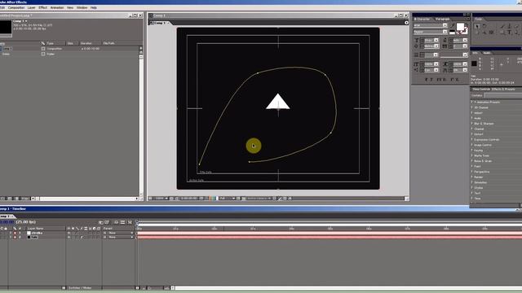
Task: Click the camera Snapshot icon in viewer bar
Action: 201,199
